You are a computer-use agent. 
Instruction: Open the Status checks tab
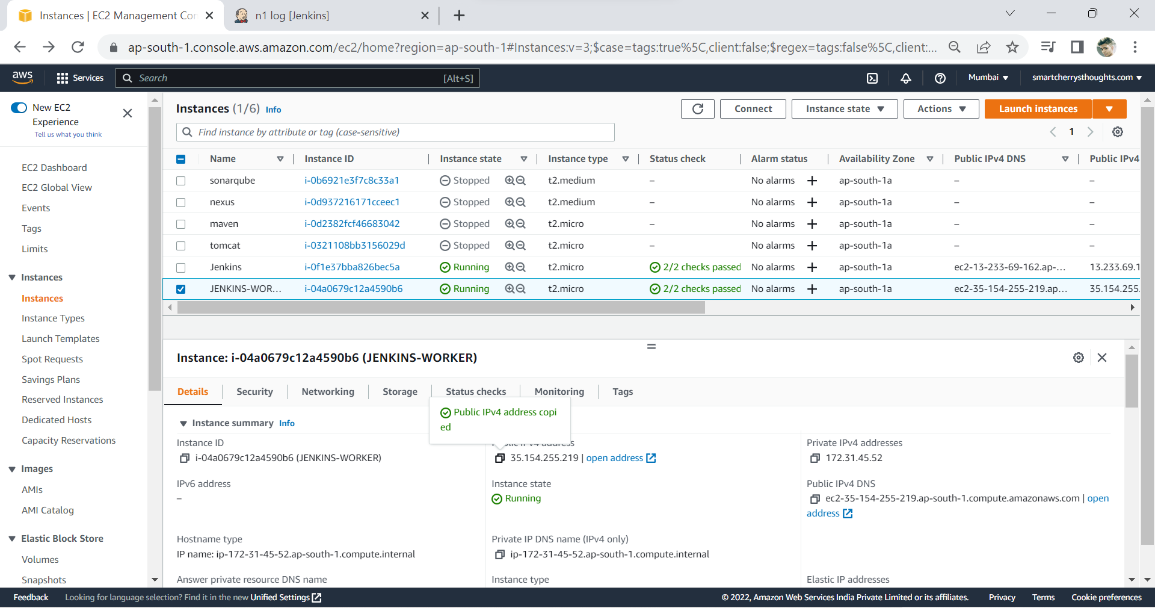[475, 392]
